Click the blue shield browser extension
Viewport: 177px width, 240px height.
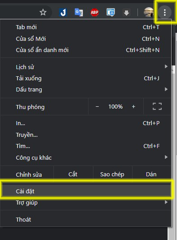[111, 13]
